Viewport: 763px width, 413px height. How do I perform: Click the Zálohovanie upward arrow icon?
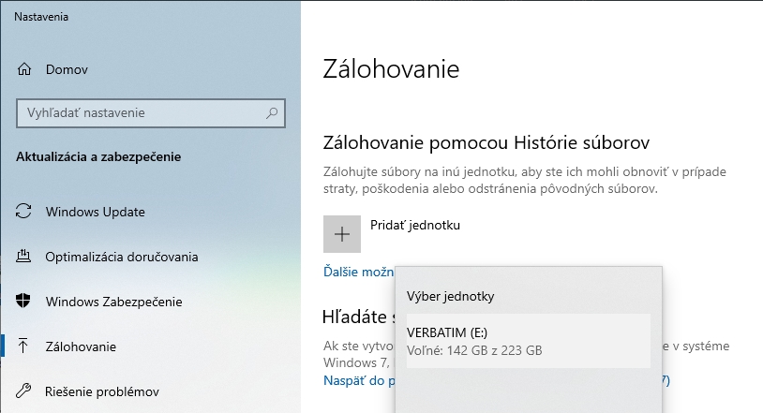25,347
